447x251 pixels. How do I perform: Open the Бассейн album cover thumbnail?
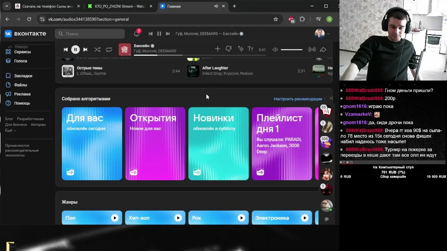coord(125,50)
